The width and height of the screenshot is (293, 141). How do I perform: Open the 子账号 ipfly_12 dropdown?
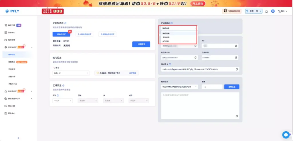[x=71, y=73]
